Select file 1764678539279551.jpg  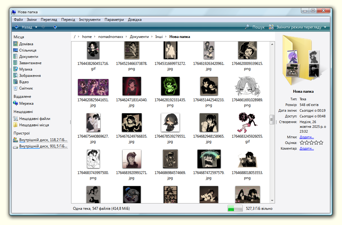(170, 128)
